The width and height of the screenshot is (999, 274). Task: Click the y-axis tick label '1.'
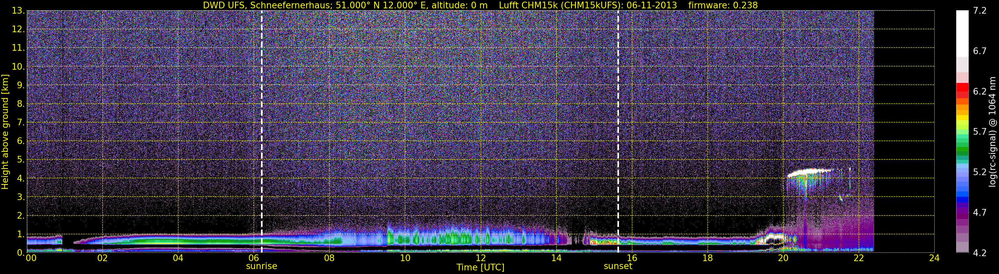coord(21,234)
